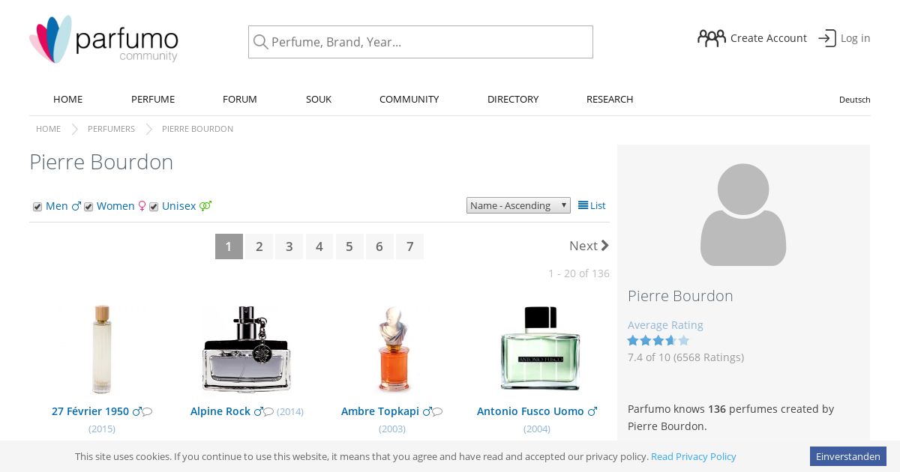Switch to List view icon
This screenshot has width=900, height=472.
tap(583, 205)
